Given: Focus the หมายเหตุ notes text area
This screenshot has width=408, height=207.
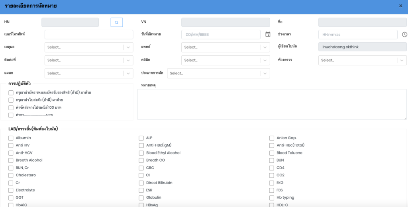Looking at the screenshot, I should tap(272, 104).
